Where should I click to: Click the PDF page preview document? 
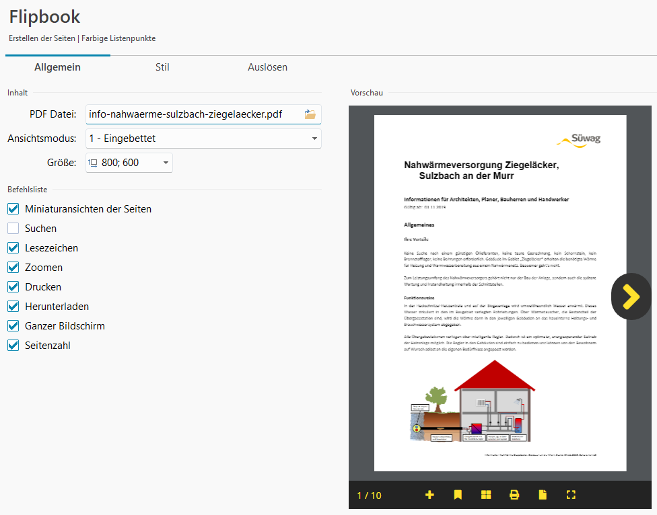pos(500,292)
